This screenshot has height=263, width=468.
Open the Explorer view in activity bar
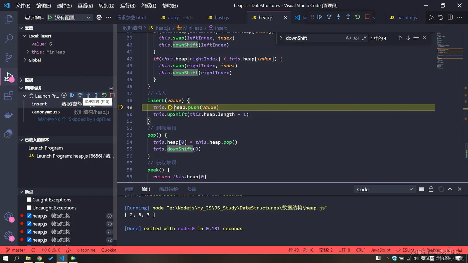[x=9, y=20]
